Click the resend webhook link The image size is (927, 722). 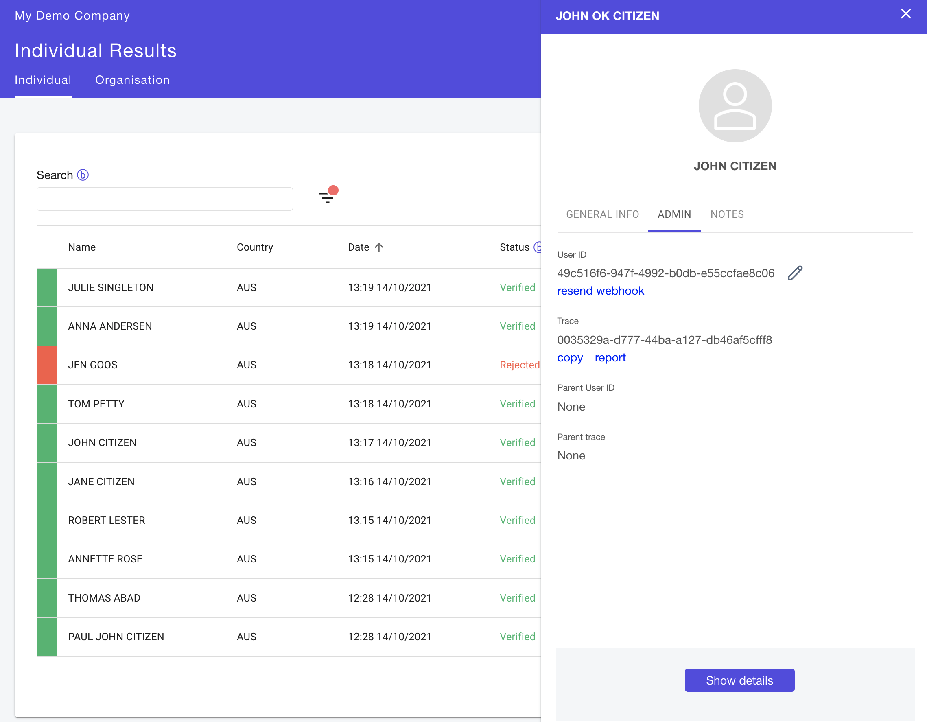tap(600, 291)
